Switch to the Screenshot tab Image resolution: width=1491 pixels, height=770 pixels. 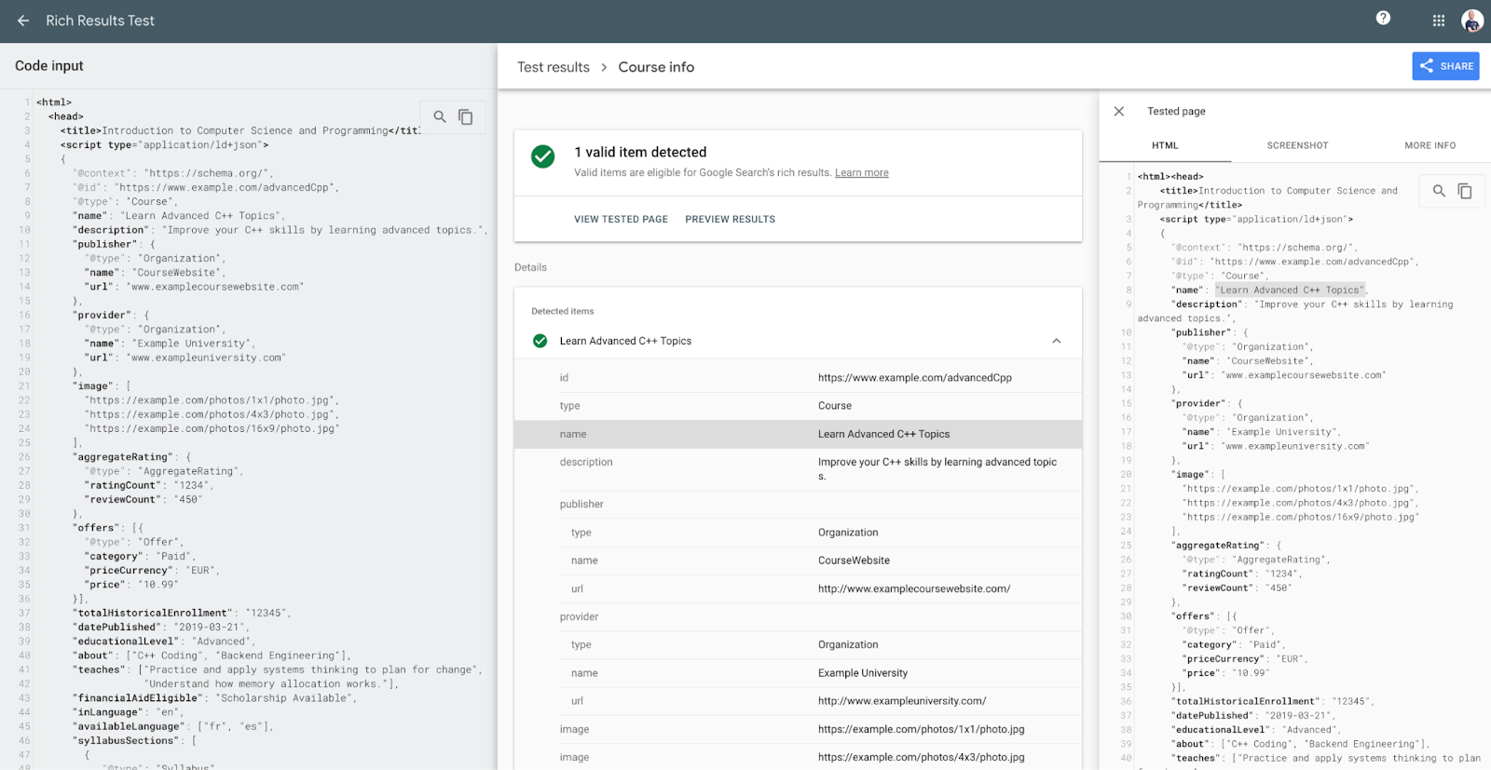coord(1297,145)
